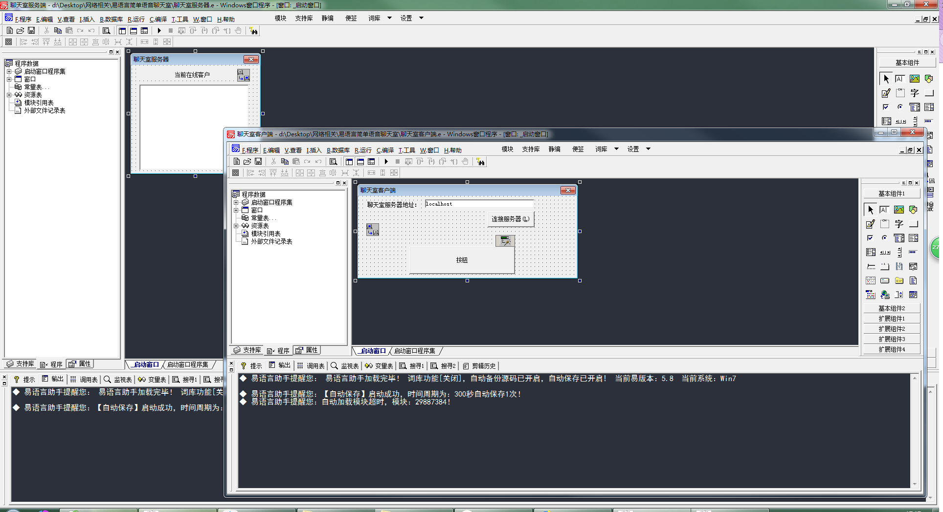This screenshot has height=512, width=943.
Task: Select the DIR folder component in client toolbox
Action: pos(899,280)
